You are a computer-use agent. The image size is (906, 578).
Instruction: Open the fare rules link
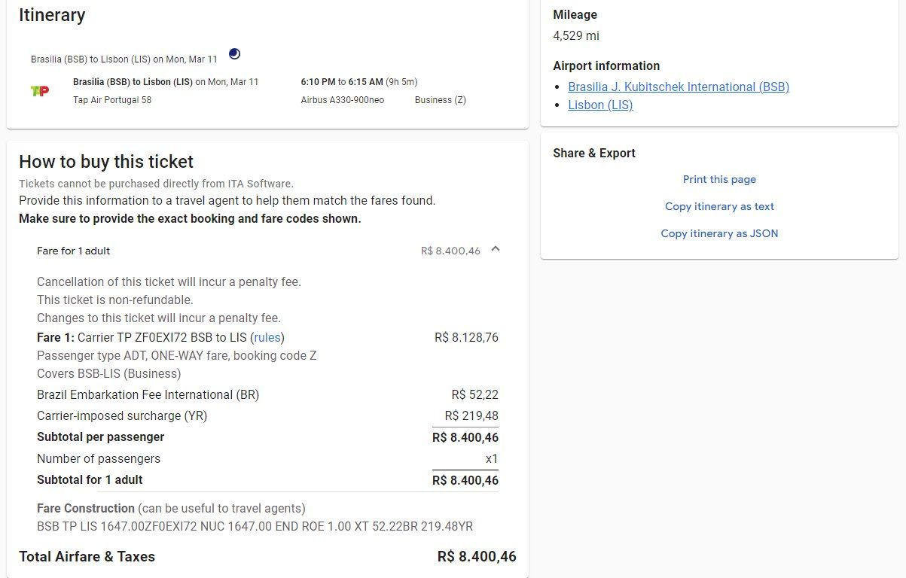(267, 337)
